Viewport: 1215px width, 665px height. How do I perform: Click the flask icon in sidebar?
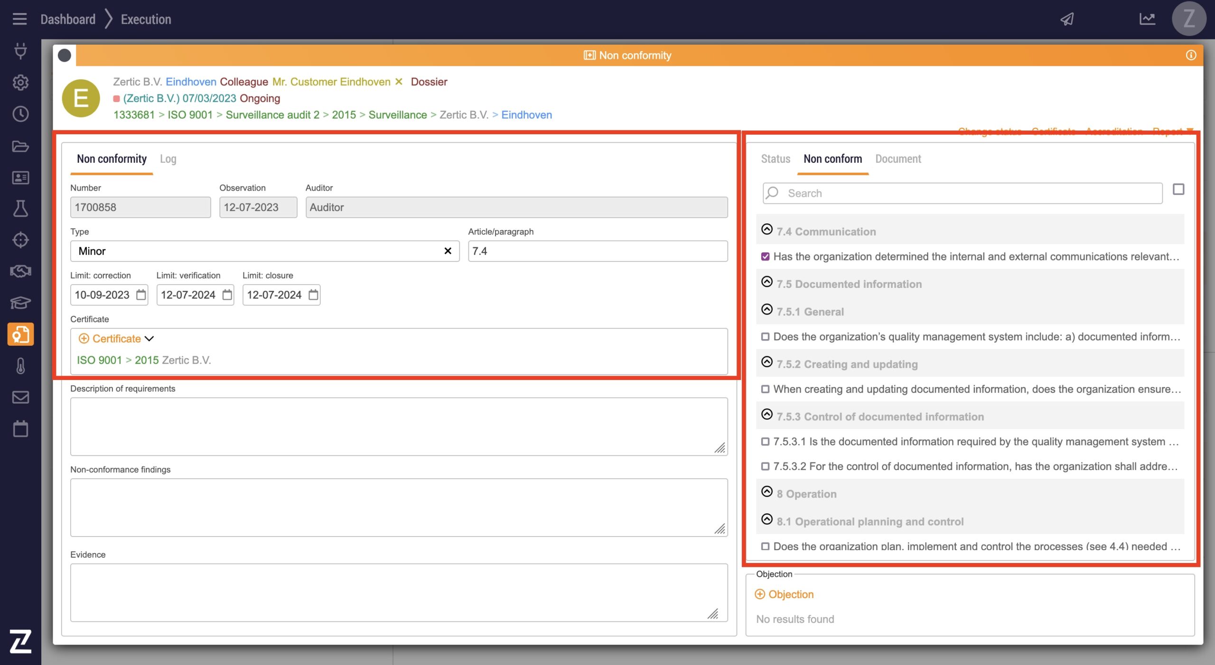coord(20,208)
